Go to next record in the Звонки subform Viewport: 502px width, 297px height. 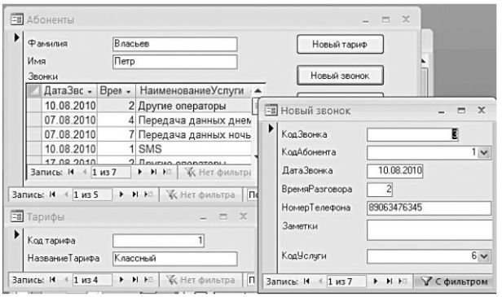click(140, 173)
